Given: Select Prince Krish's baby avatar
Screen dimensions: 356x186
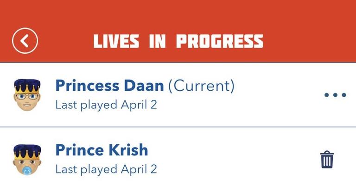Looking at the screenshot, I should pyautogui.click(x=26, y=160).
